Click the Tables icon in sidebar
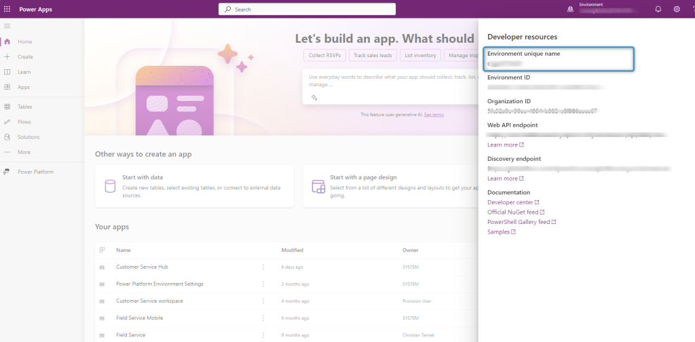 coord(7,107)
